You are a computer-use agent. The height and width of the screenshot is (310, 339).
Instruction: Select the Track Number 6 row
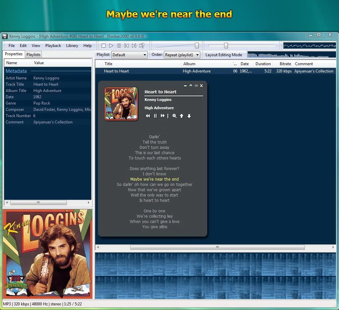click(48, 115)
